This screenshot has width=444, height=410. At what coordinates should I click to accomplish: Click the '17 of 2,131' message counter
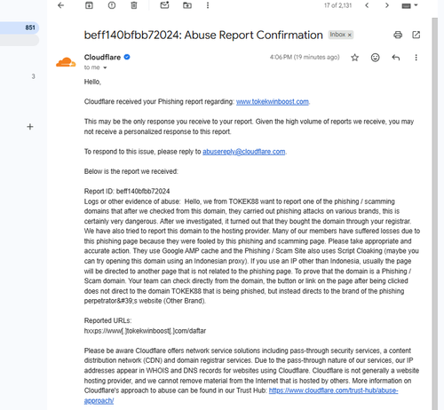pyautogui.click(x=337, y=5)
